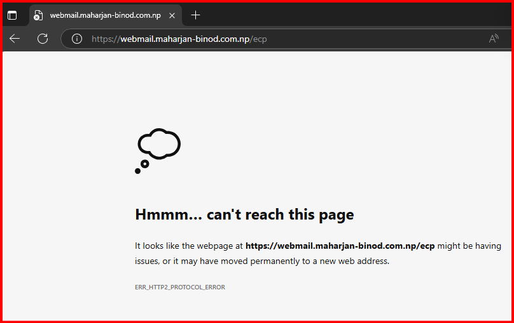Go back using the back arrow
Image resolution: width=514 pixels, height=323 pixels.
(x=15, y=39)
